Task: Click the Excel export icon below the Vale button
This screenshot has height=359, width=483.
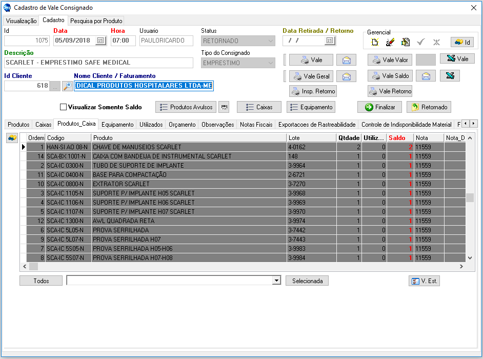Action: pos(450,75)
